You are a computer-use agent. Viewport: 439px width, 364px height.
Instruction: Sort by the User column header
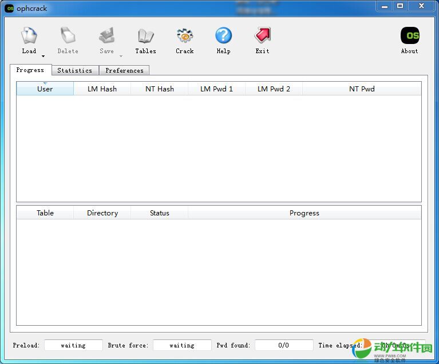click(x=45, y=89)
